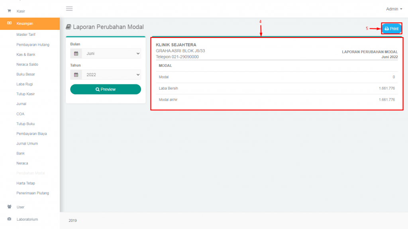408x229 pixels.
Task: Click the calendar icon beside Bulan
Action: click(x=76, y=53)
